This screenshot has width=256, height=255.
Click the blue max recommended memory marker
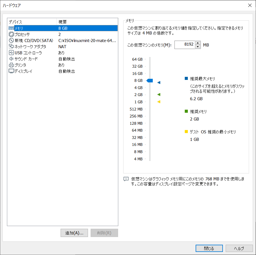(159, 82)
